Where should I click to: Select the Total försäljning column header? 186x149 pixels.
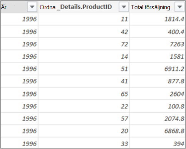coord(158,7)
